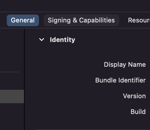Click the Build field label
Viewport: 150px width, 130px height.
coord(138,112)
